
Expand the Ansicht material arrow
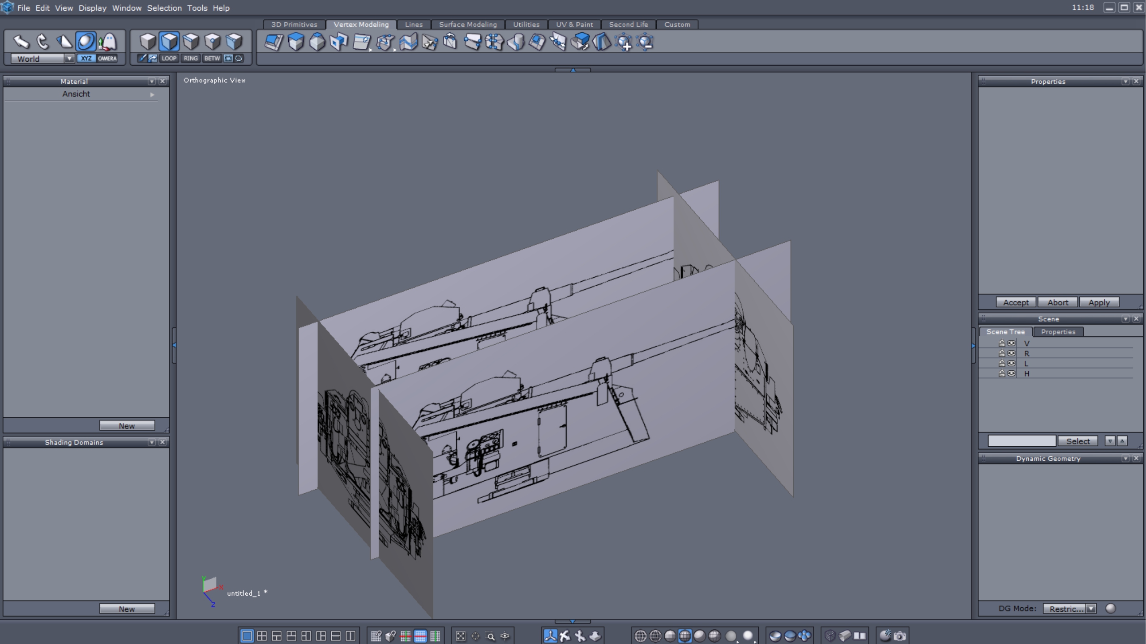tap(152, 94)
